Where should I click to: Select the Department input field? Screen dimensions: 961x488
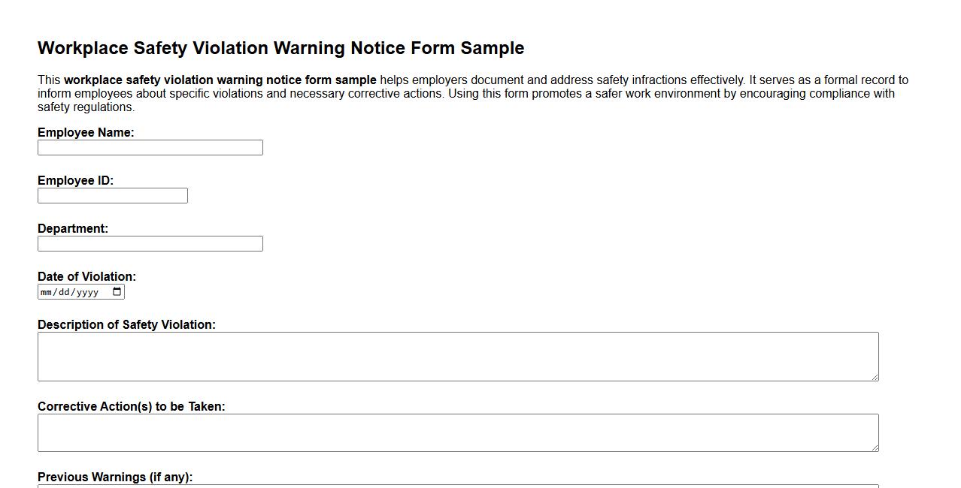click(150, 243)
